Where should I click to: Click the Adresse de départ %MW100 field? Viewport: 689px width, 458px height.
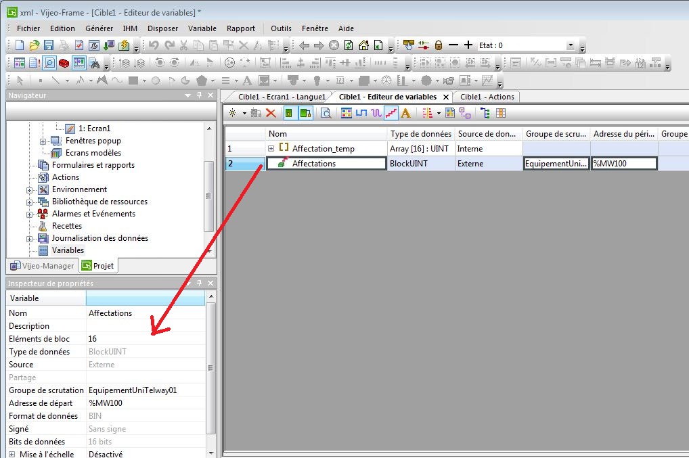146,403
